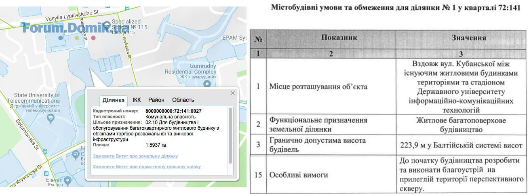The width and height of the screenshot is (529, 194).
Task: Click the cell Житлове багатоповерхове будівництво
Action: [x=461, y=125]
